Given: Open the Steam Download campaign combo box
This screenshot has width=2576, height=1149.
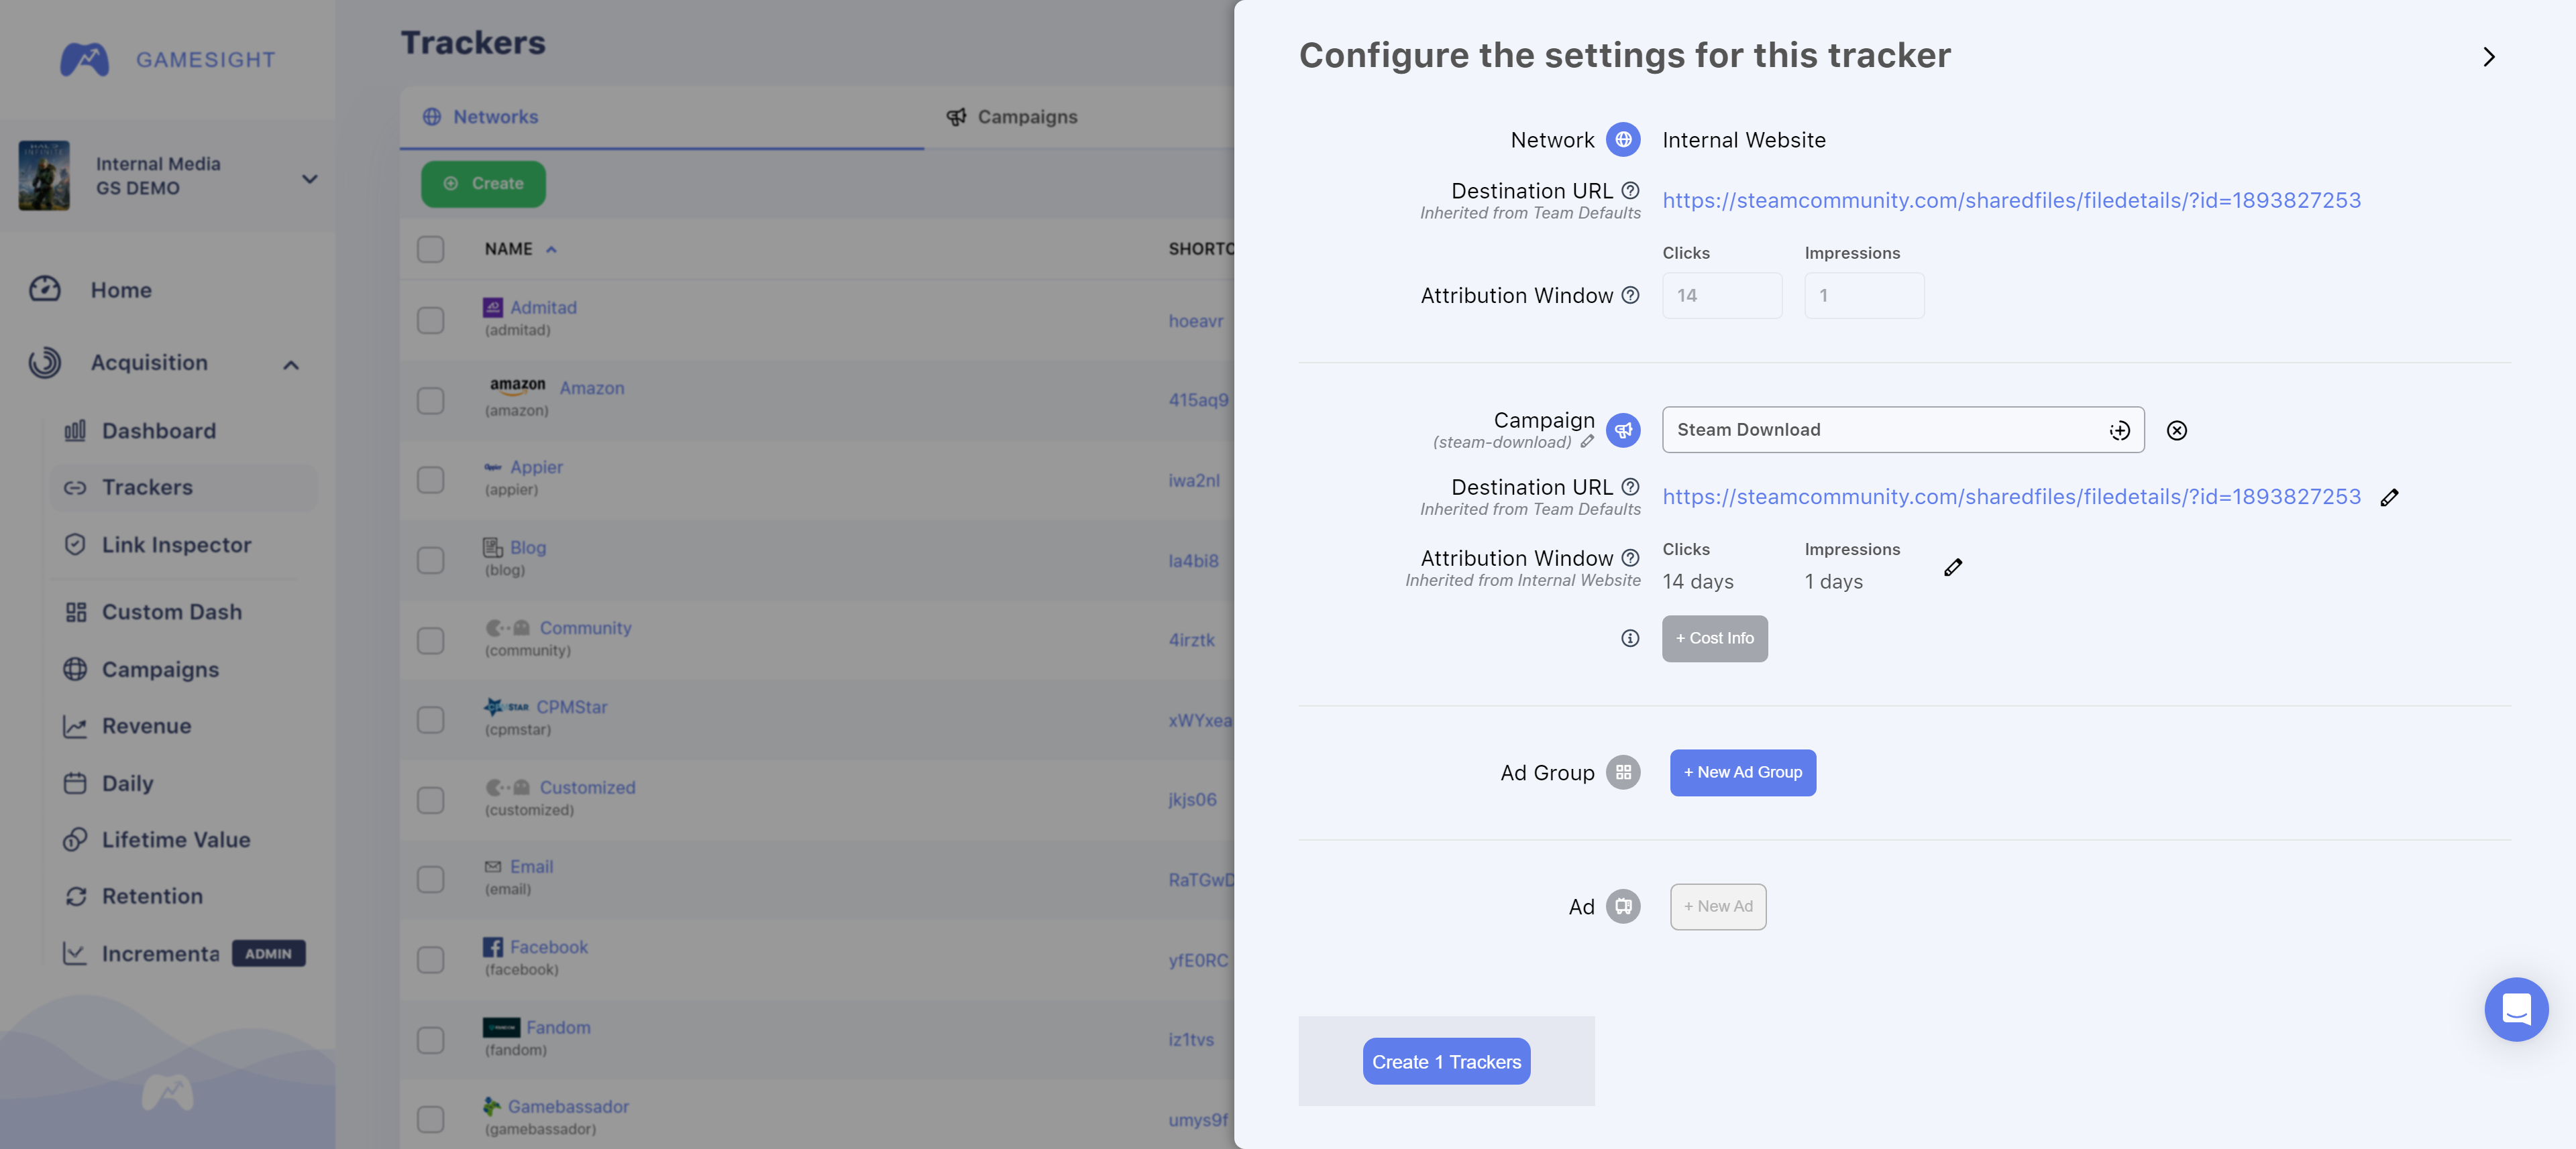Looking at the screenshot, I should 1902,430.
